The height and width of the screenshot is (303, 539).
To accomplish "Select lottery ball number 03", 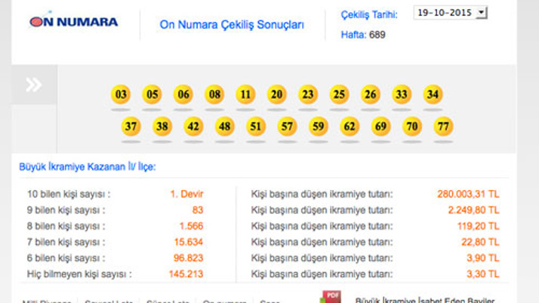I will pyautogui.click(x=121, y=94).
